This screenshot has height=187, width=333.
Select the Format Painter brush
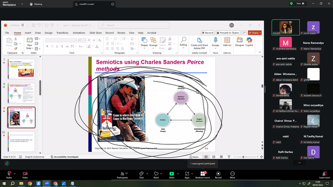(x=16, y=48)
